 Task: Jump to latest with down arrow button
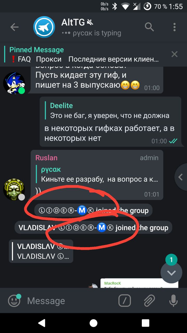coord(171,272)
